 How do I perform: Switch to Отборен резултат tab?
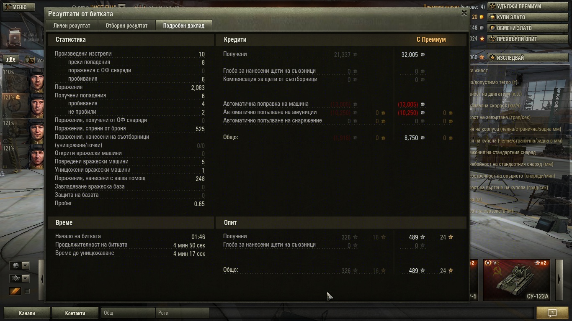[126, 25]
